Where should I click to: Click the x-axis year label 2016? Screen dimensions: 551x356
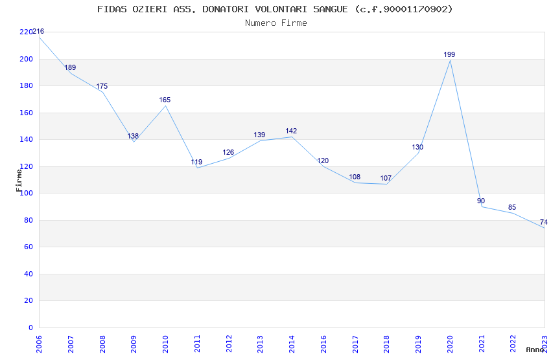323,344
